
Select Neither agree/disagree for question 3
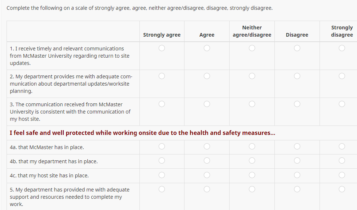click(x=252, y=104)
